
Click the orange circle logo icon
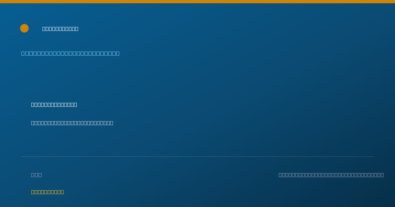[x=24, y=28]
